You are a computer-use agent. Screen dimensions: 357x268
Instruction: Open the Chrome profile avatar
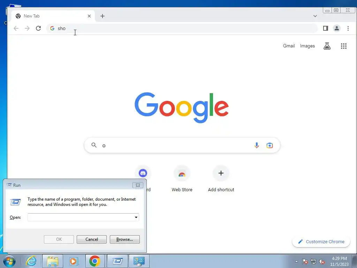(337, 28)
